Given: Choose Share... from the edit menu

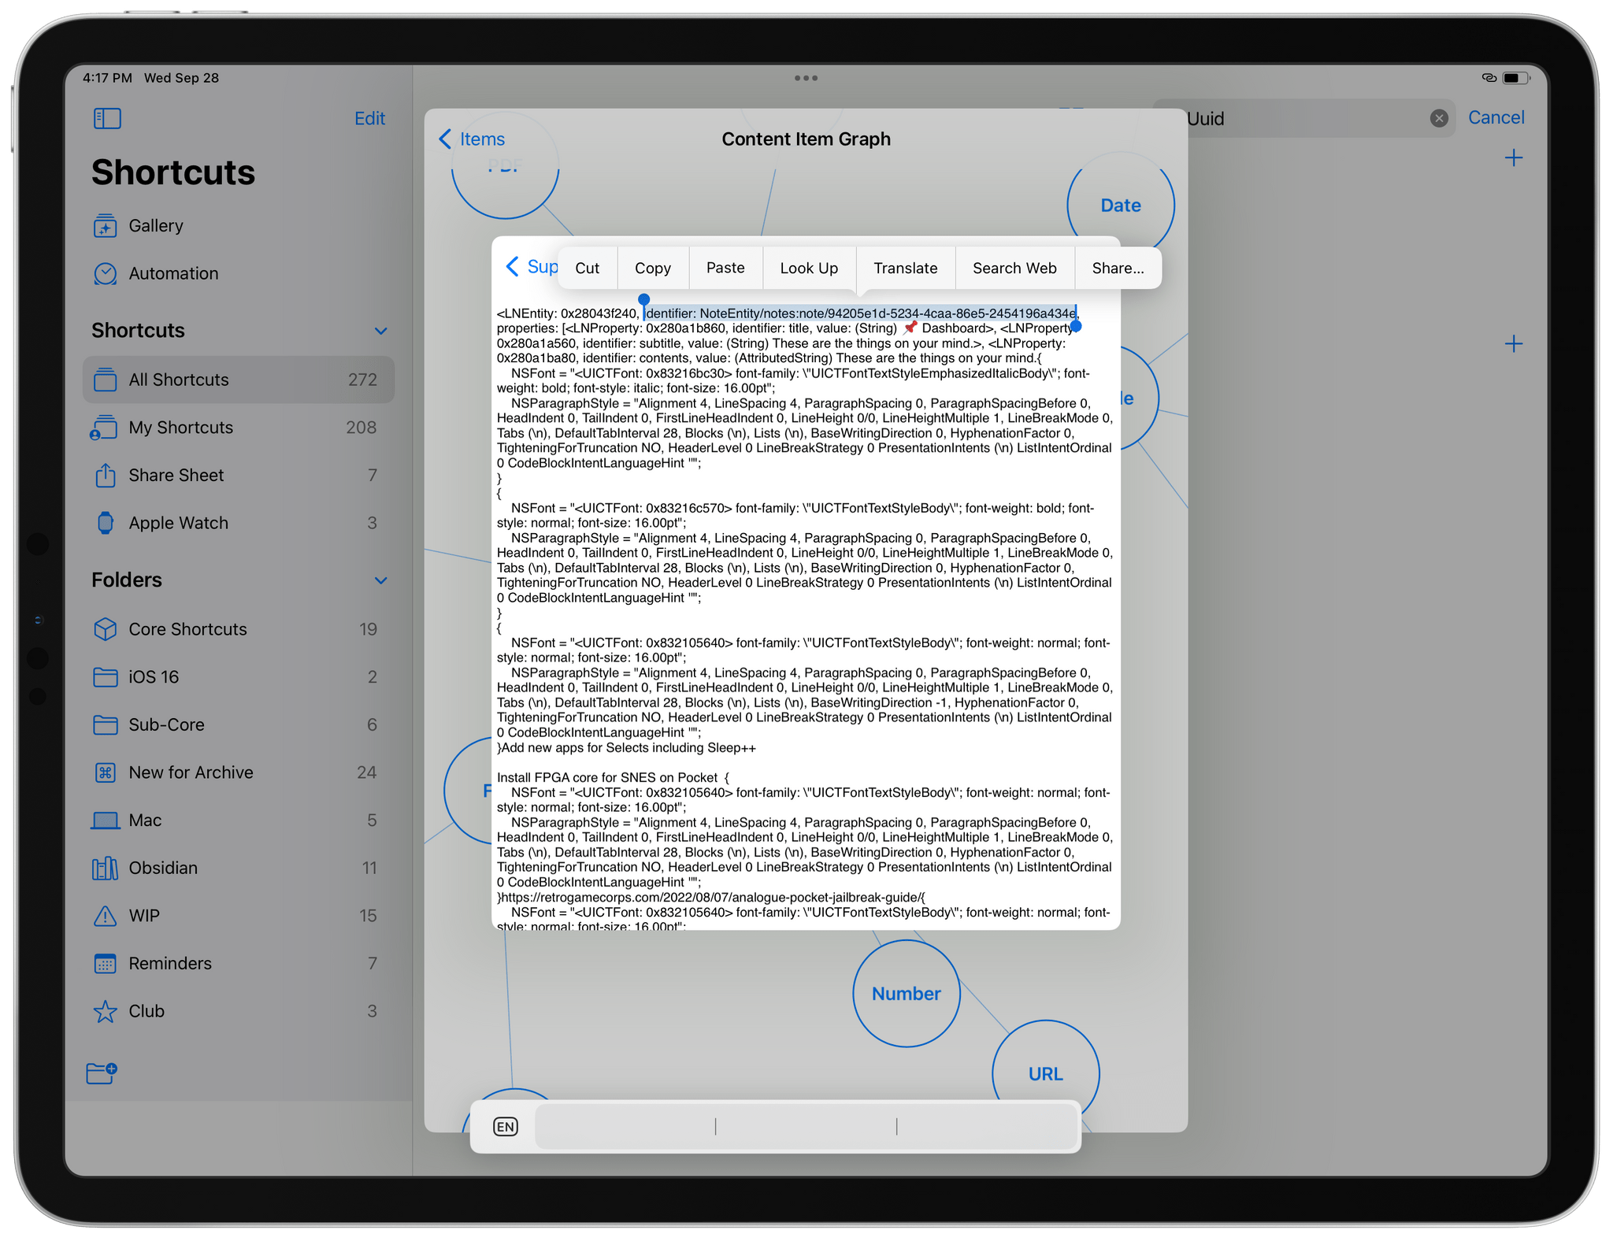Looking at the screenshot, I should 1118,268.
